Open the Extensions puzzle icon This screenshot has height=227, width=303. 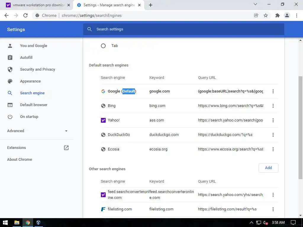tap(278, 15)
